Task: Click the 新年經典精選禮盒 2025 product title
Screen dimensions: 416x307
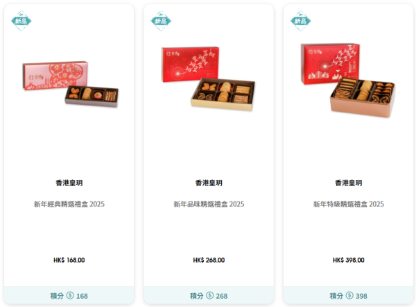Action: [69, 204]
